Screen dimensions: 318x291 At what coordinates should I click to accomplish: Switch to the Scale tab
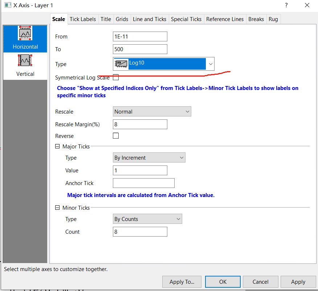pos(58,19)
